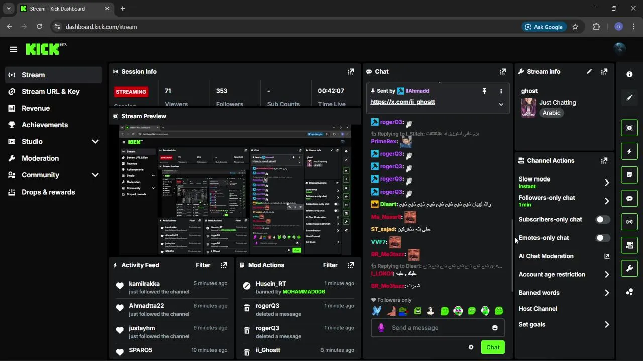Edit stream info with the pencil icon next to the Stream info title

point(589,72)
